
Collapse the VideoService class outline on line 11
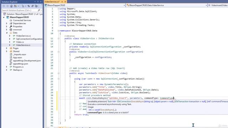pos(58,39)
